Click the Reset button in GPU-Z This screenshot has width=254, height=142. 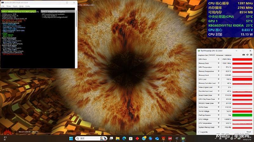[x=249, y=132]
